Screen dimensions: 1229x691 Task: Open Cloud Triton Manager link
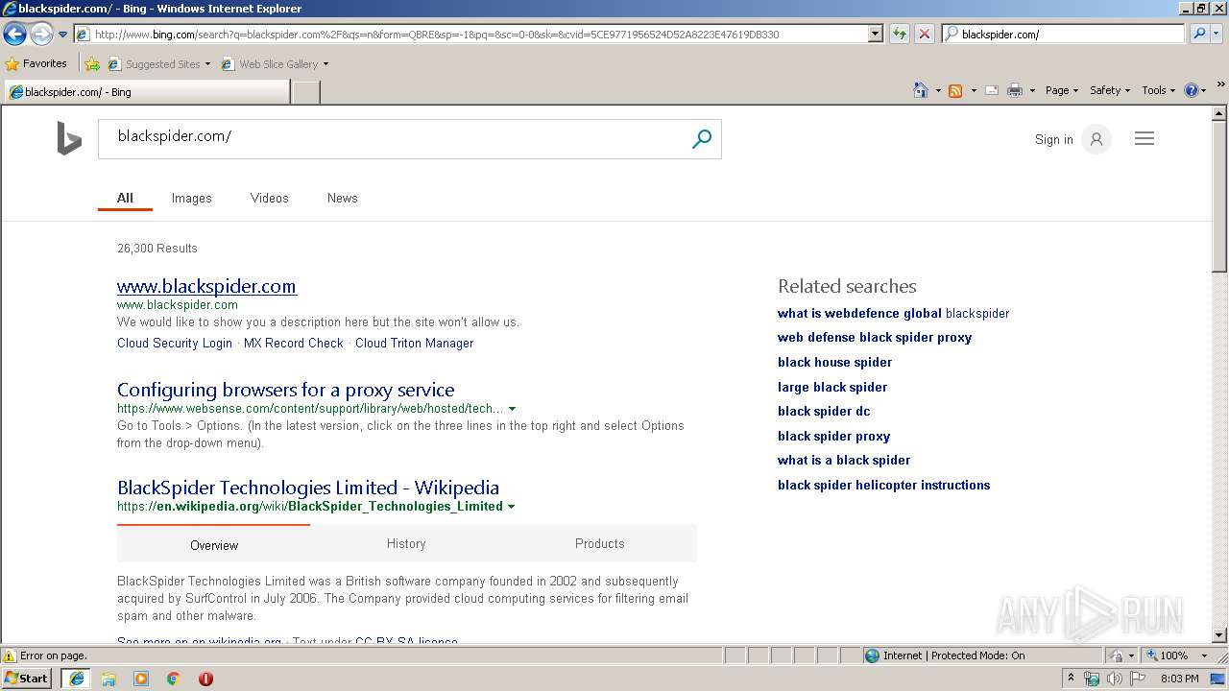[414, 344]
